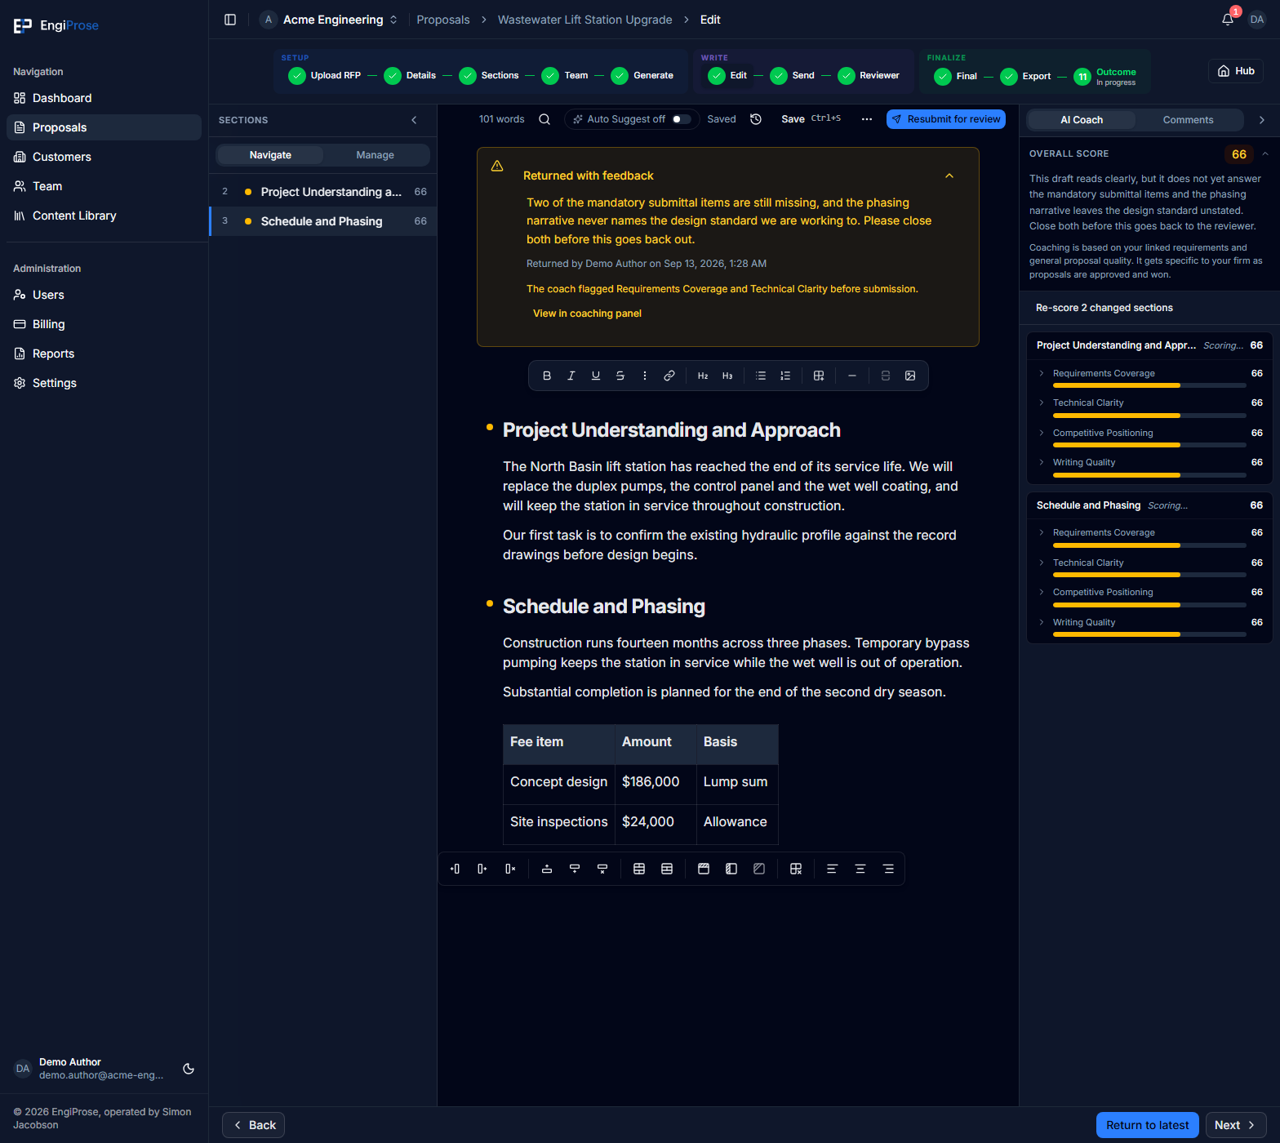1280x1143 pixels.
Task: Insert an image in the editor
Action: pyautogui.click(x=910, y=376)
